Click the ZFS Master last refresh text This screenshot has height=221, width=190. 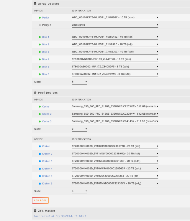tap(60, 216)
